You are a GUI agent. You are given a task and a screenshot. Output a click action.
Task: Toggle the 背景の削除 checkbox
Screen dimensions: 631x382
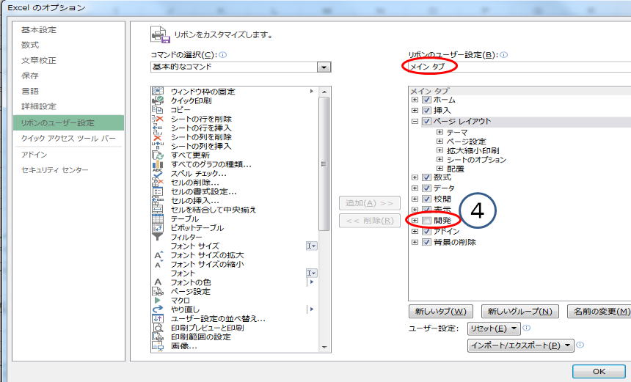426,242
